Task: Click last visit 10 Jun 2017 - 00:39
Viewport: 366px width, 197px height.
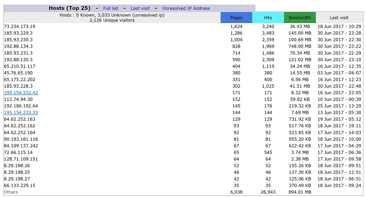Action: pyautogui.click(x=339, y=99)
